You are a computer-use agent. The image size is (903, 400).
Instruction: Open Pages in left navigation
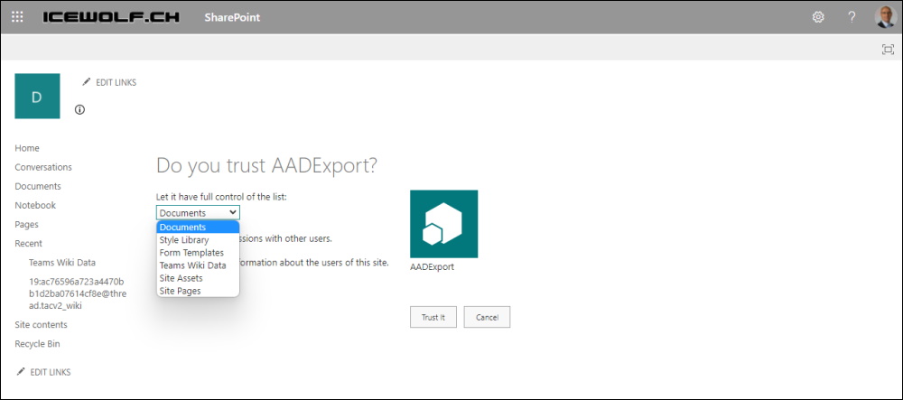coord(26,224)
